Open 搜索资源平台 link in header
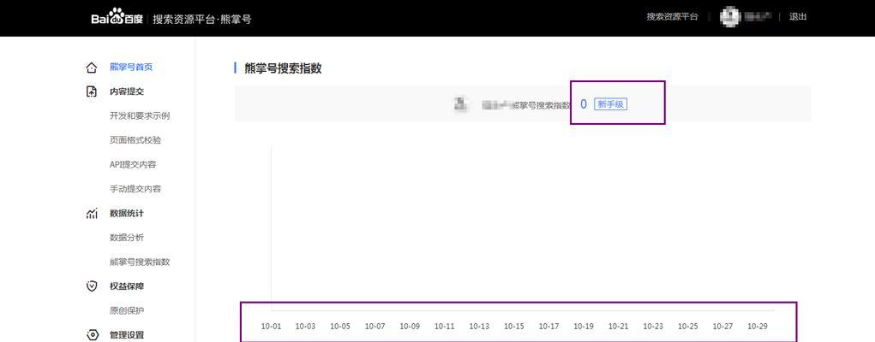Viewport: 875px width, 342px height. pos(672,17)
